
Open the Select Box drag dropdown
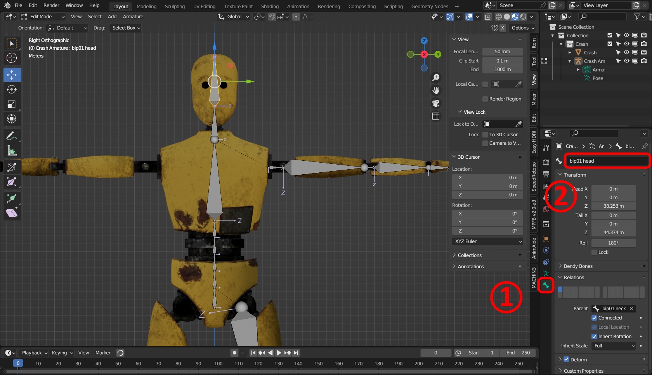point(126,28)
